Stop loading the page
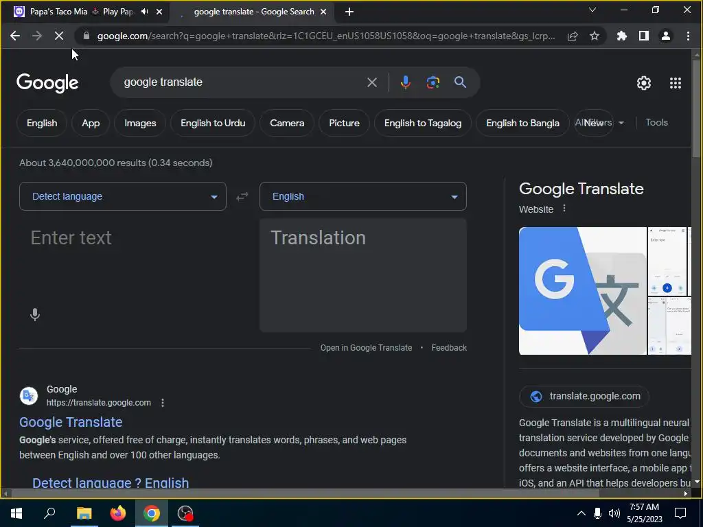The image size is (703, 527). [59, 36]
